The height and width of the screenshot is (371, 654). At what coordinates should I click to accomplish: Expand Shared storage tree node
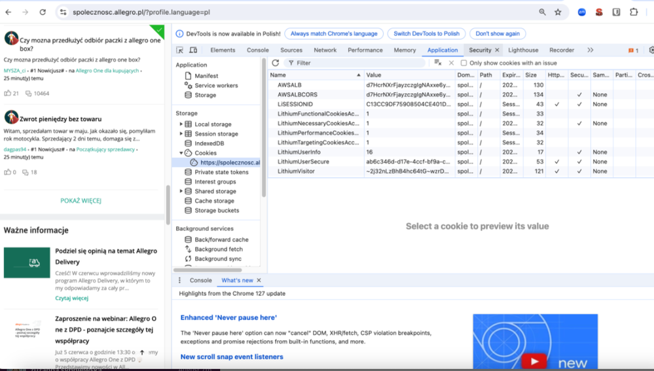pos(181,191)
